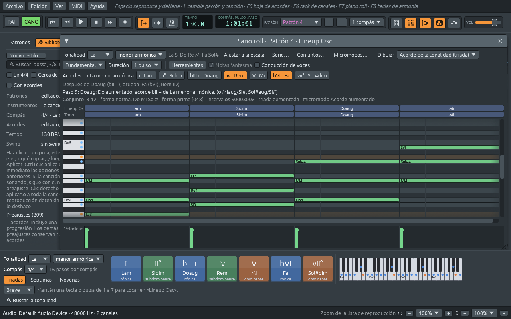511x319 pixels.
Task: Click the Nuevo estilo… button
Action: [x=26, y=56]
